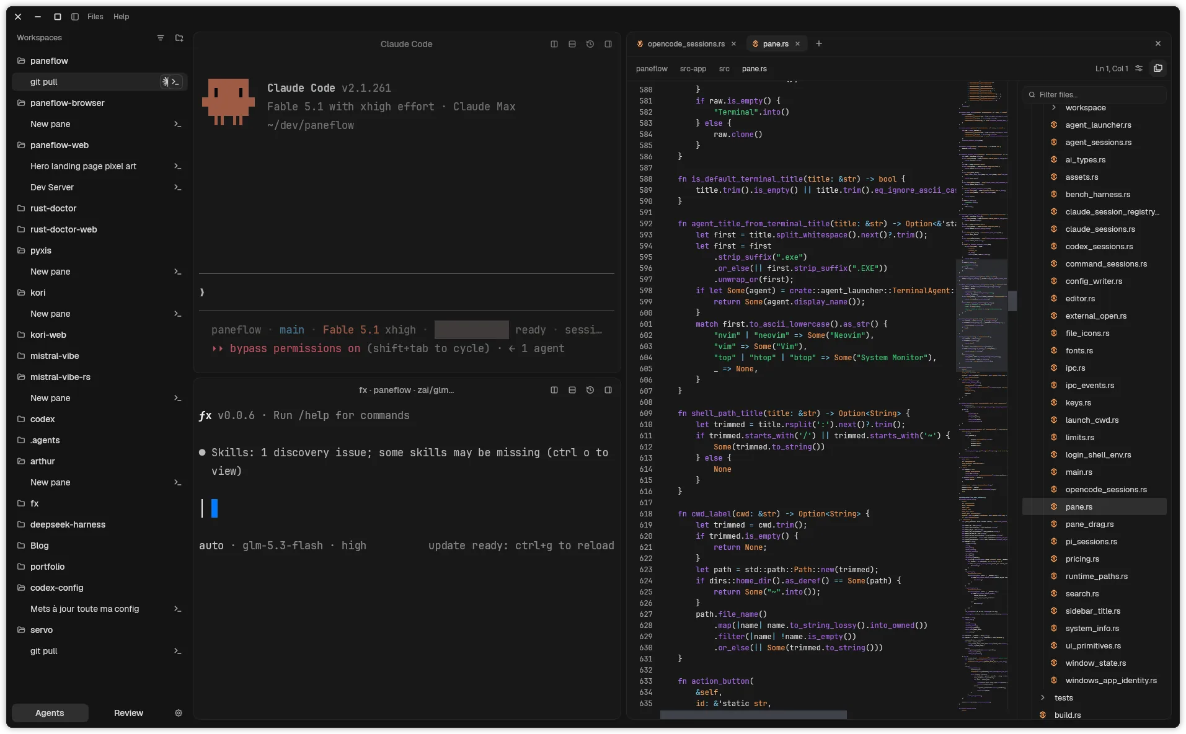Collapse the paneflow-web workspace
Screen dimensions: 1186x734
60,145
